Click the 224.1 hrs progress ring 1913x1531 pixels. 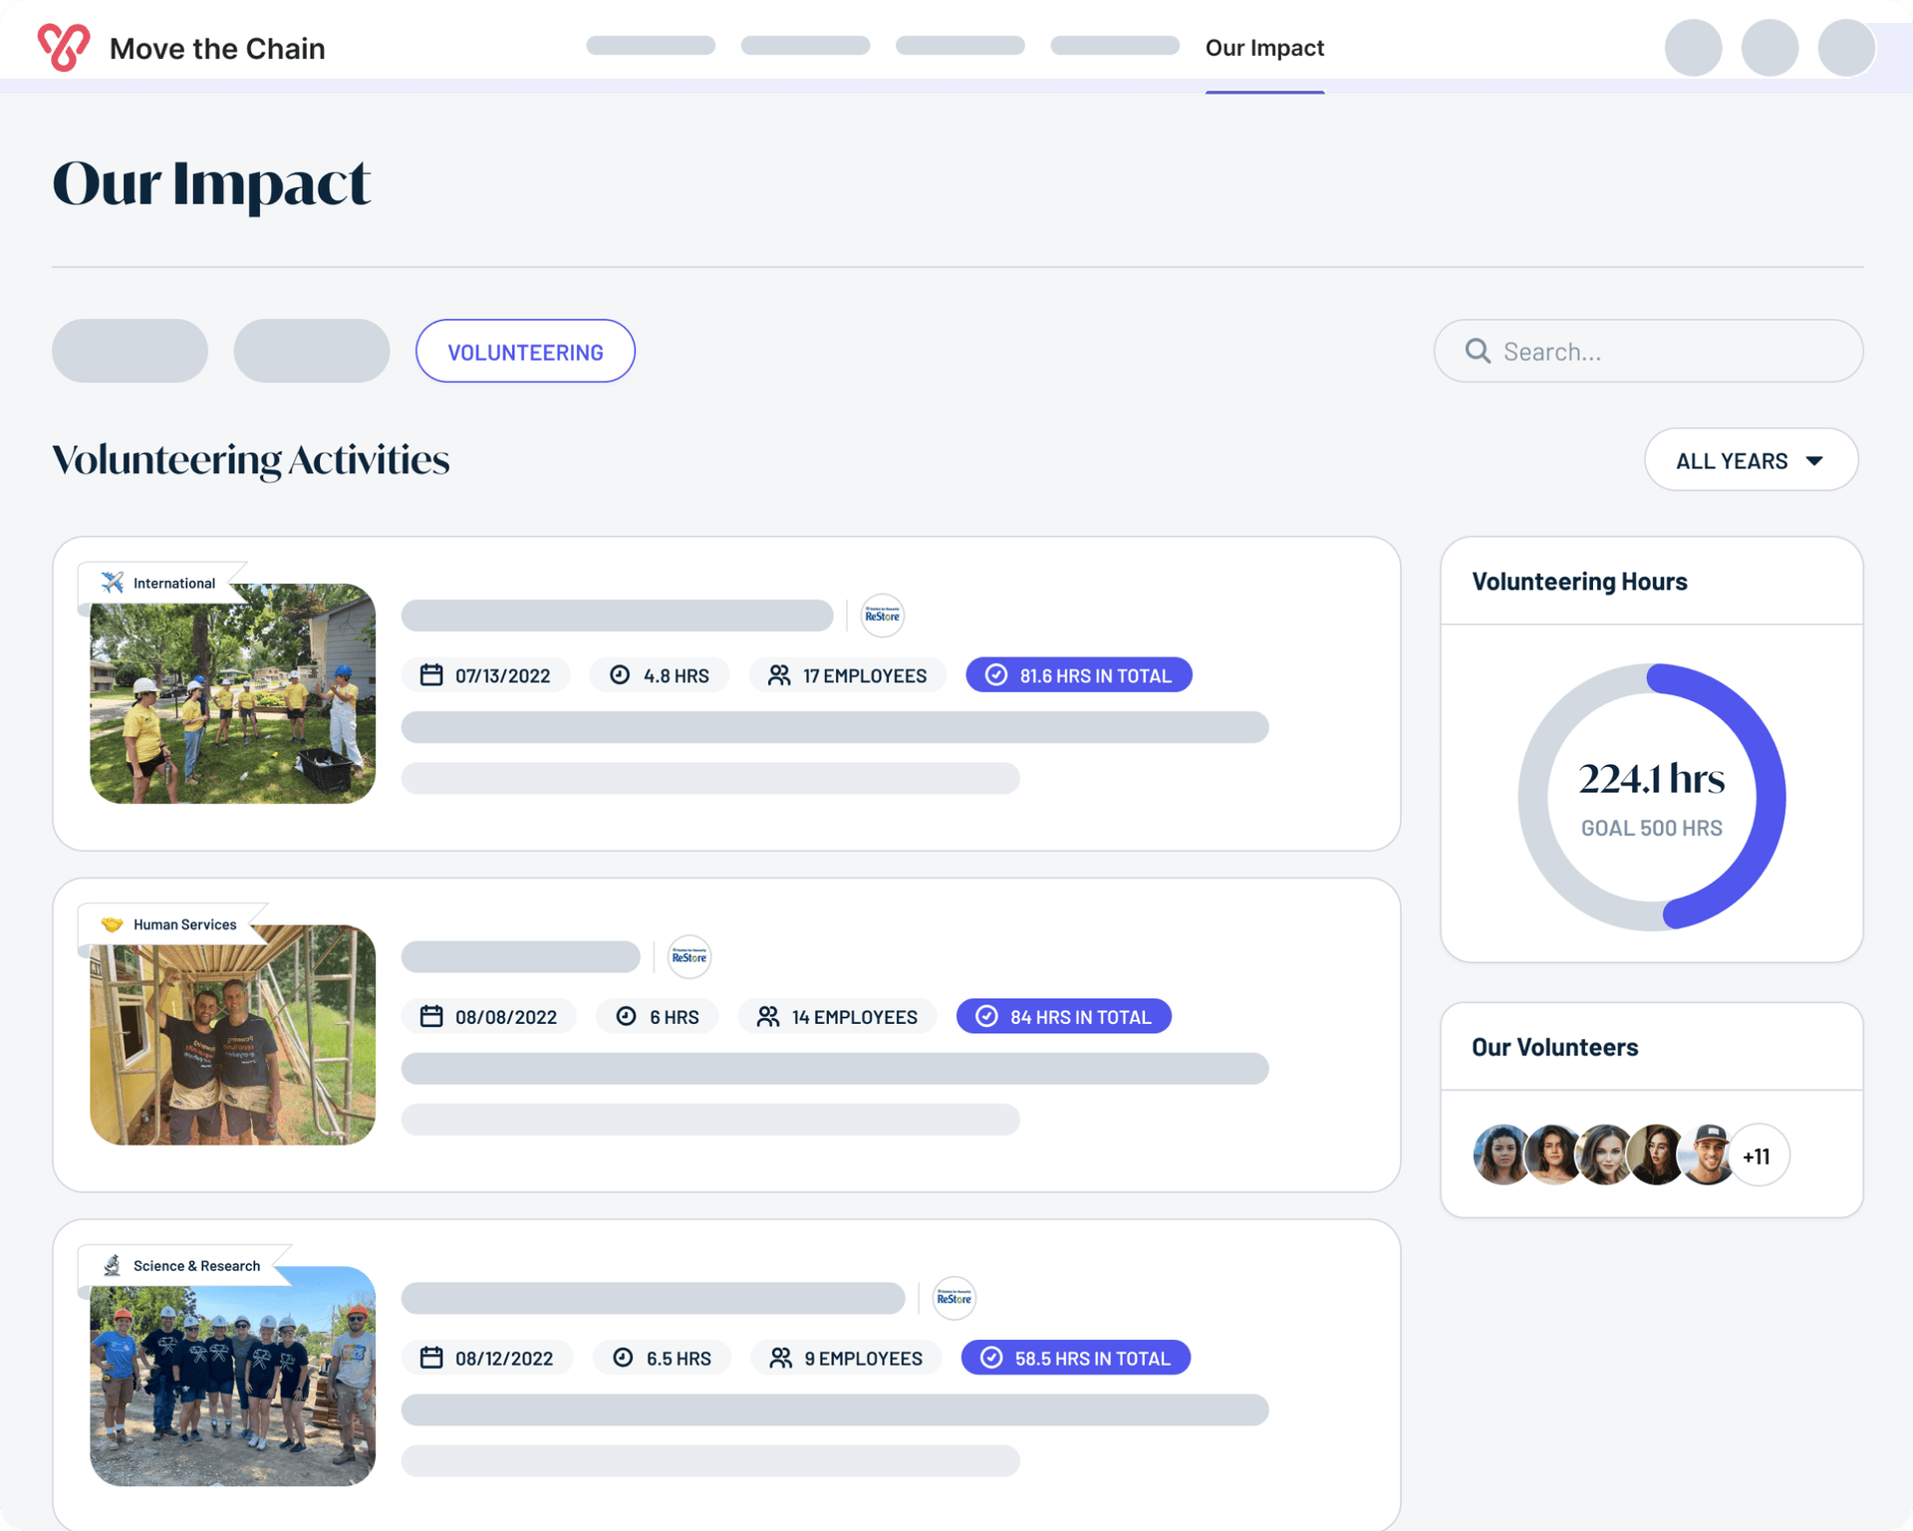(1651, 797)
